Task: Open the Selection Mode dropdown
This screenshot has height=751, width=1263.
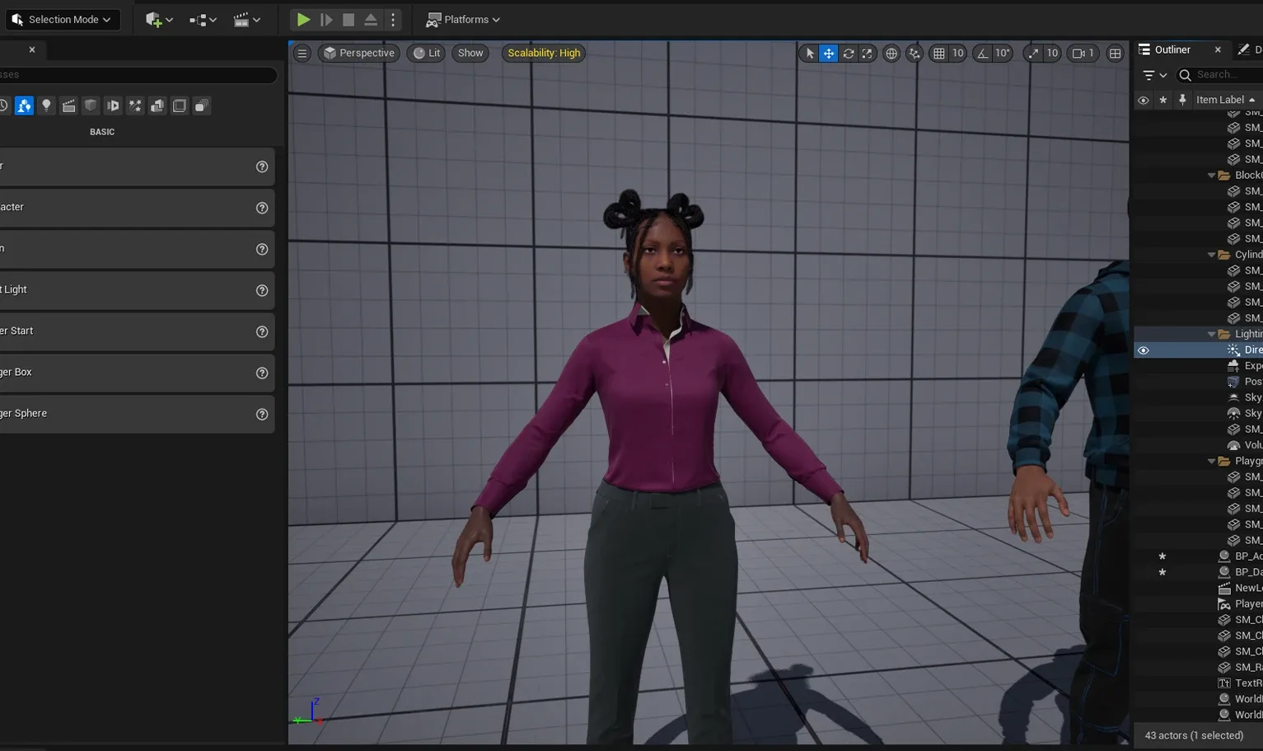Action: 63,19
